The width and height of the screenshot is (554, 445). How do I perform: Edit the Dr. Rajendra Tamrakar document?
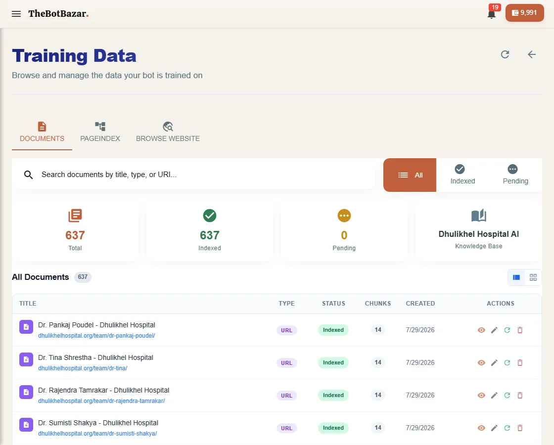[494, 395]
